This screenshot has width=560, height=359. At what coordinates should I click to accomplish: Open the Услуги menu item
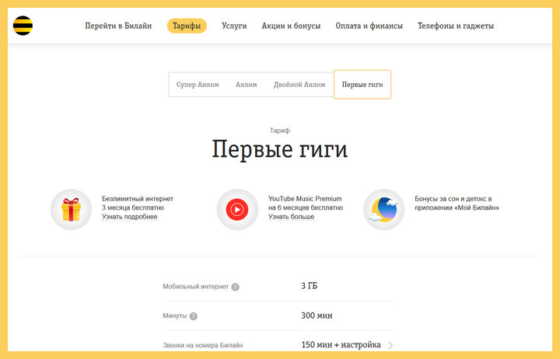tap(234, 26)
